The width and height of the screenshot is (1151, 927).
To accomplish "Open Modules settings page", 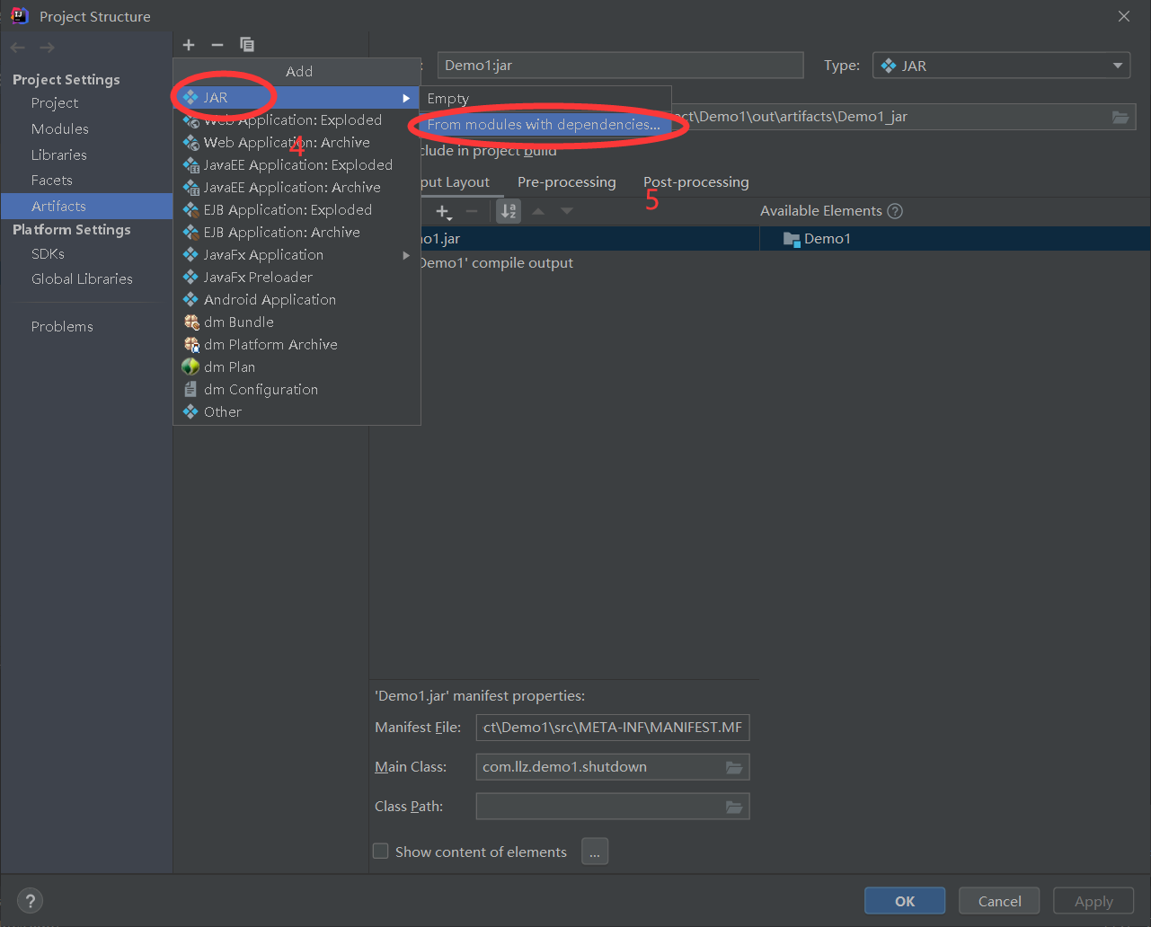I will point(60,128).
